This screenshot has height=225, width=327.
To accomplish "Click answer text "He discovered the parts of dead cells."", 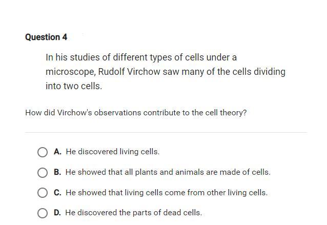I will pos(134,213).
